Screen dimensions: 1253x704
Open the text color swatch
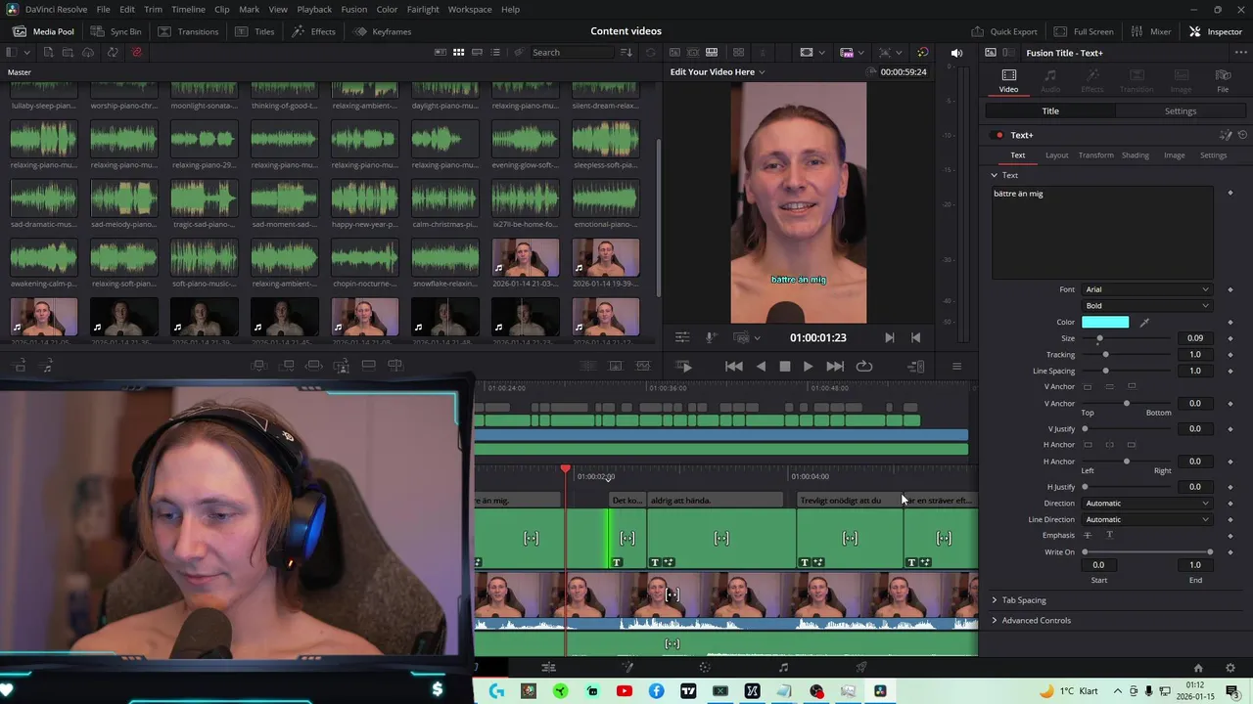[1105, 322]
